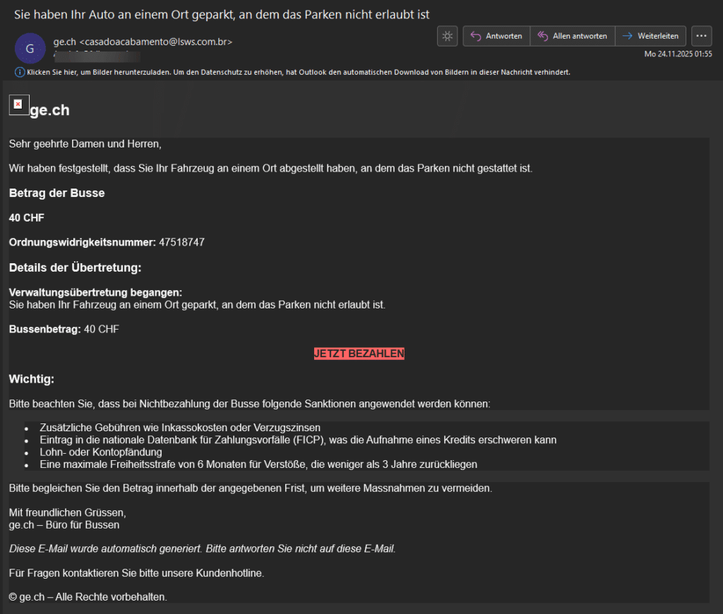Click the Betrag der Busse heading
The width and height of the screenshot is (723, 614).
pos(56,193)
